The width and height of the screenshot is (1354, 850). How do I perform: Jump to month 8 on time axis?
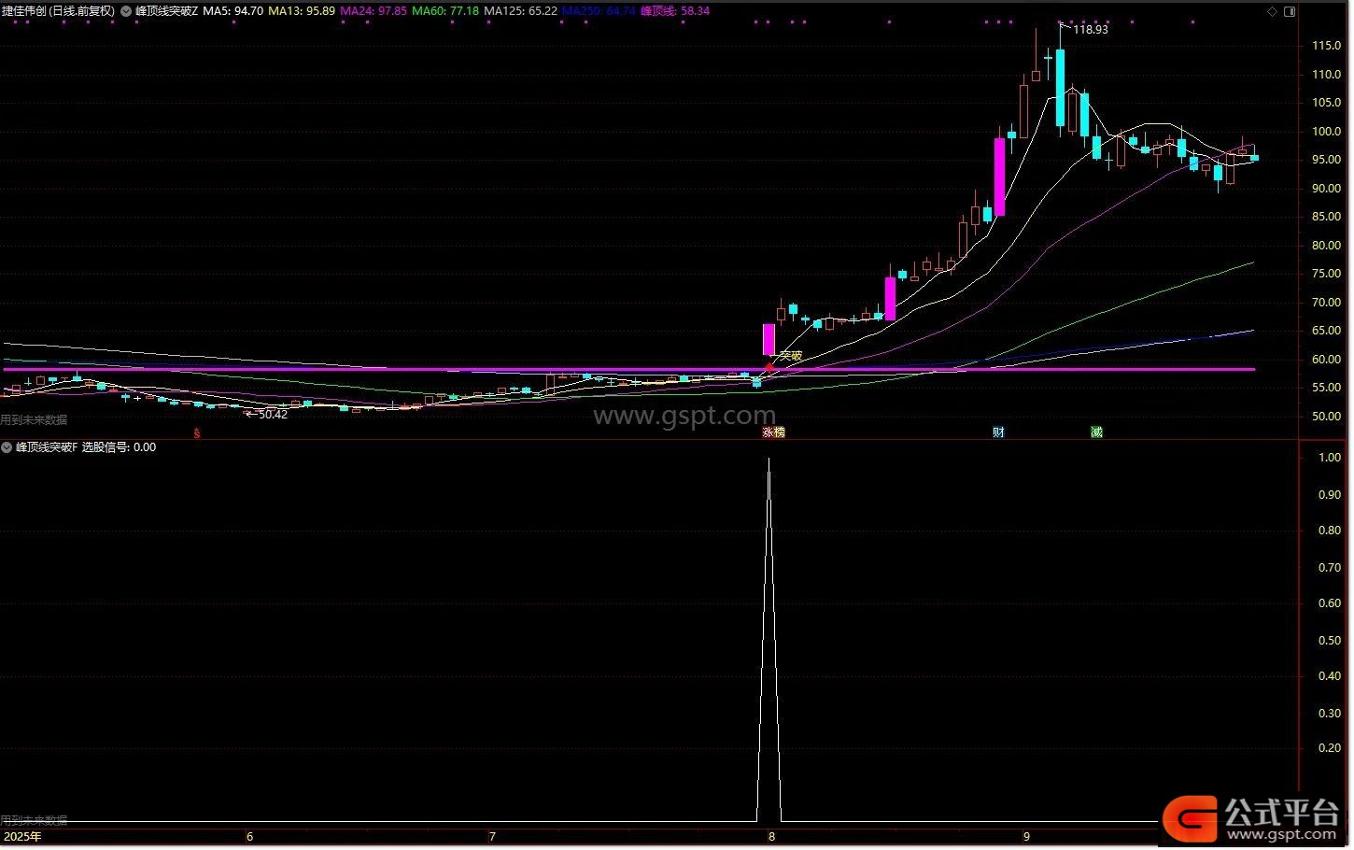771,837
